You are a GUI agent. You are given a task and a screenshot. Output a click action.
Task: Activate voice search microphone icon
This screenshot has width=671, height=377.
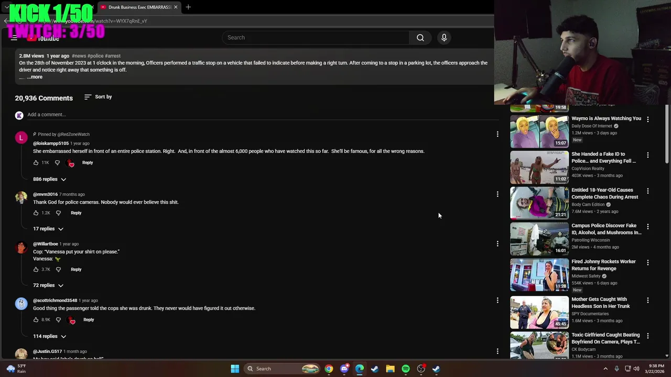tap(444, 38)
